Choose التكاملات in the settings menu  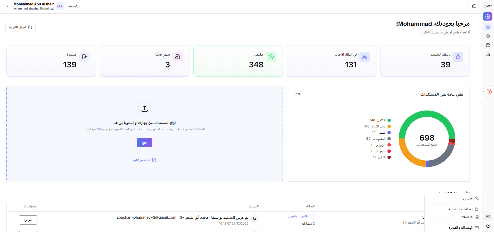(x=466, y=217)
